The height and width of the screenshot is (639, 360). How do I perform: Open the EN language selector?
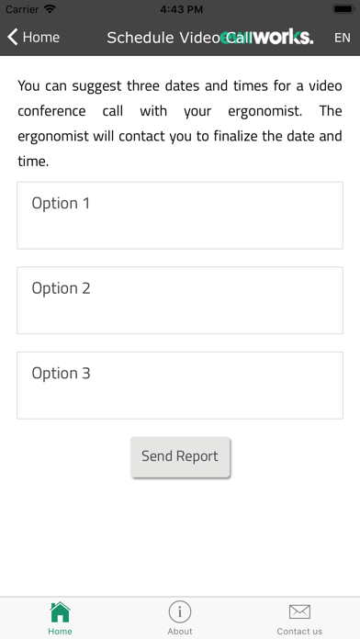(x=343, y=38)
